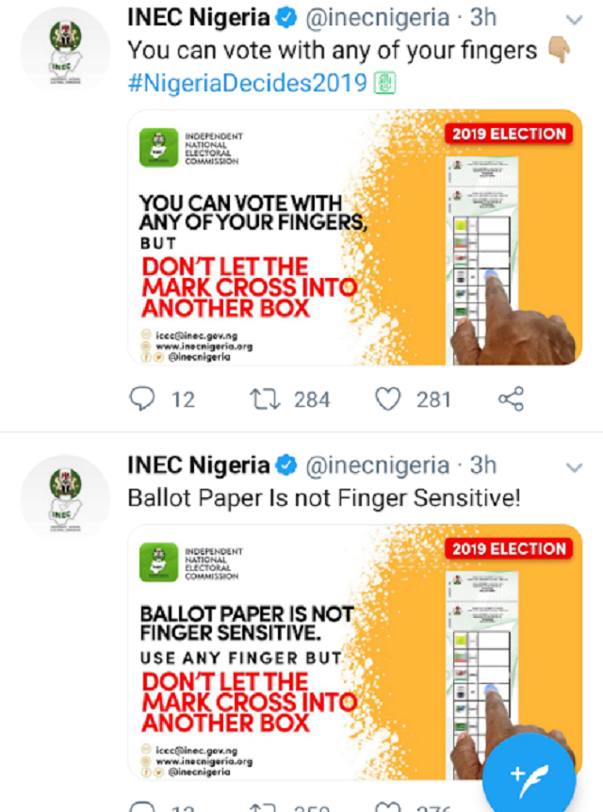Tap the 281 likes count

[x=434, y=399]
